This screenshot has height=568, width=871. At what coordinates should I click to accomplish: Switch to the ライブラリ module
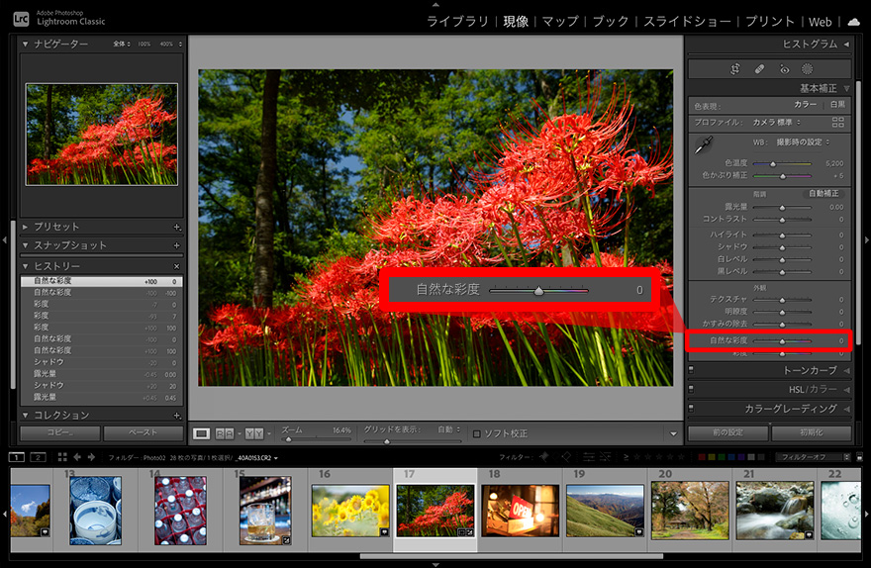[x=457, y=21]
